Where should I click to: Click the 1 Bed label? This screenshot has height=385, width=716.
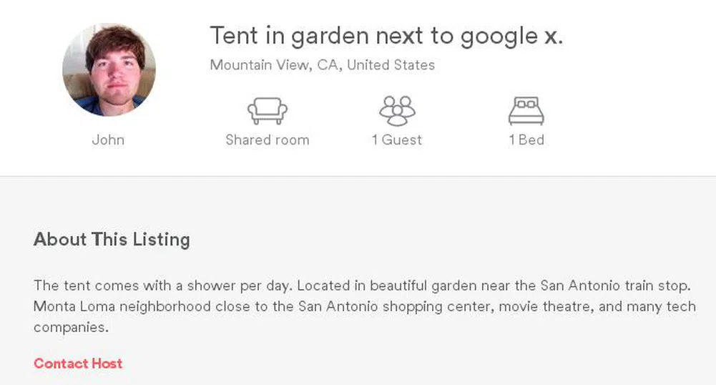click(x=526, y=140)
